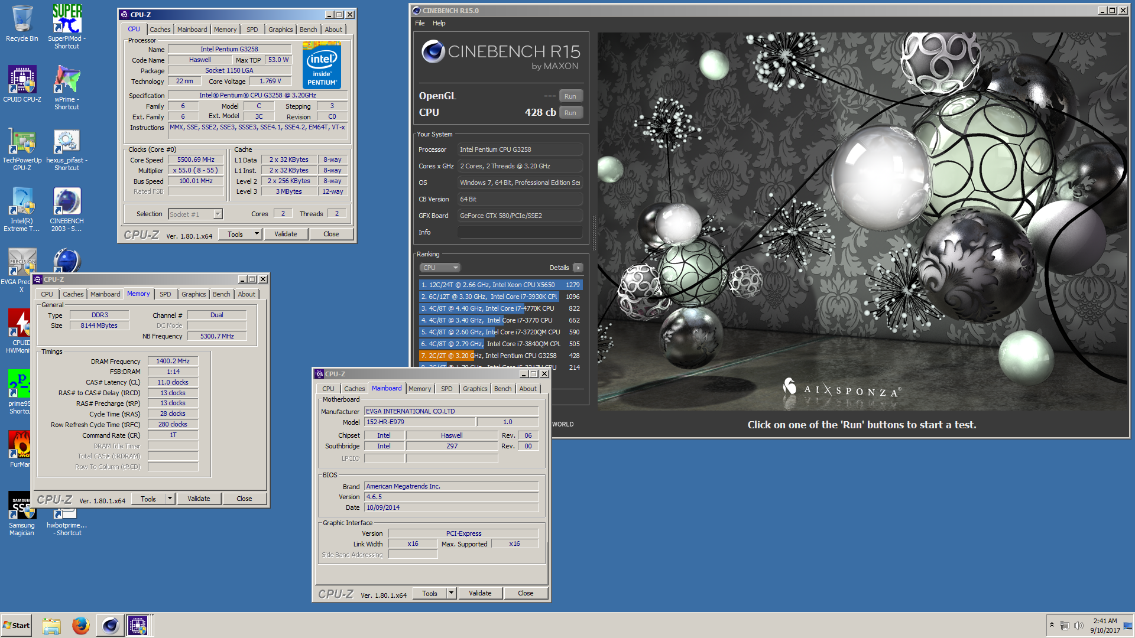Viewport: 1135px width, 638px height.
Task: Open the Help menu in Cinebench
Action: click(439, 23)
